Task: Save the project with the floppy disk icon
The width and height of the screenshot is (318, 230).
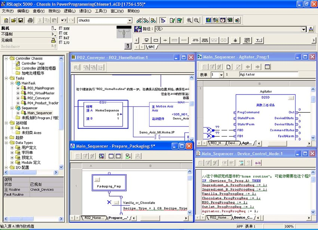Action: point(21,20)
